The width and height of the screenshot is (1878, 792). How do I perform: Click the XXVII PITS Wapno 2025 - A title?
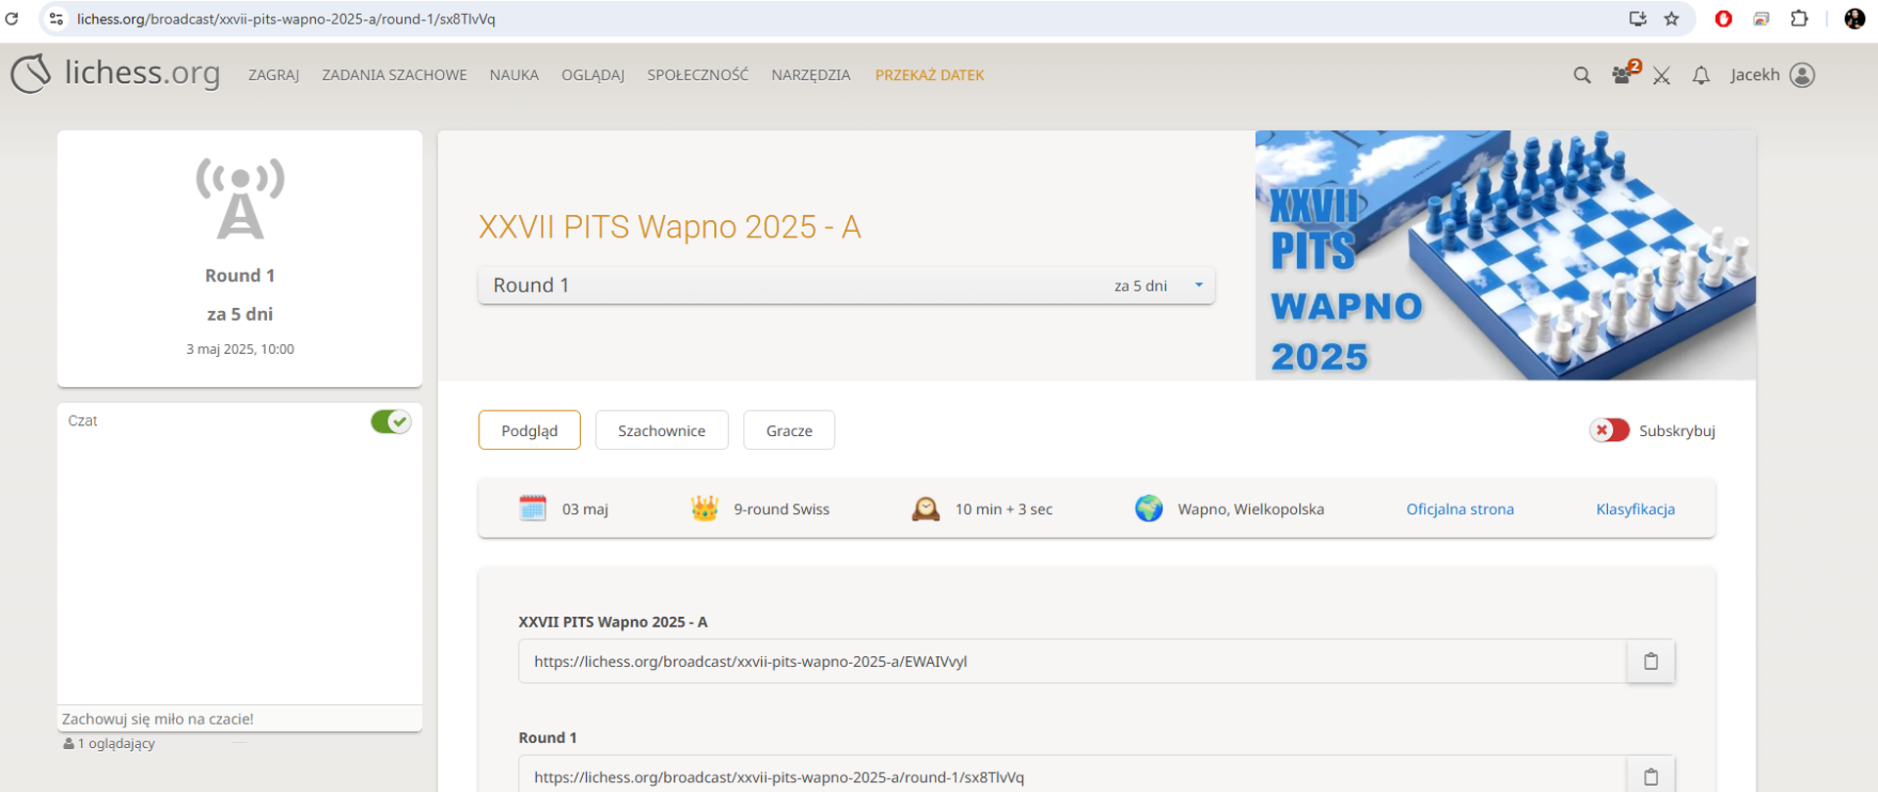[670, 227]
